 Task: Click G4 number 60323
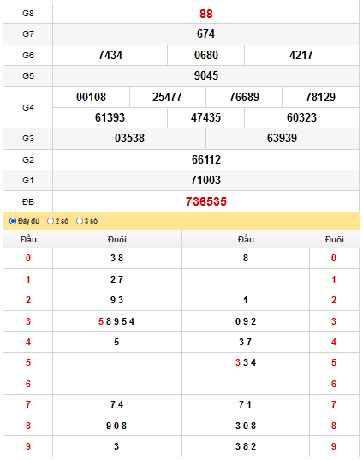301,117
